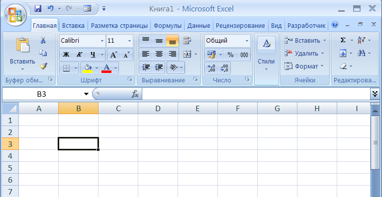Apply thousands separator (000) style
The image size is (382, 197).
point(244,55)
